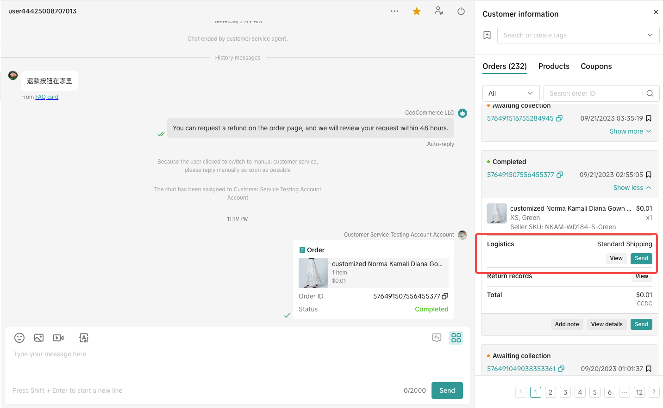Screen dimensions: 663x408
Task: Open the All order status dropdown
Action: pos(511,93)
